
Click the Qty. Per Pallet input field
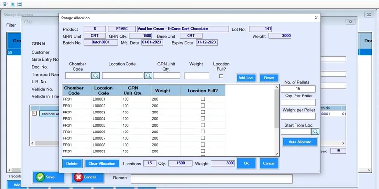(298, 102)
